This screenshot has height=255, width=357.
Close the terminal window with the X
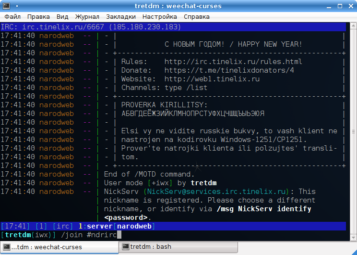[351, 5]
